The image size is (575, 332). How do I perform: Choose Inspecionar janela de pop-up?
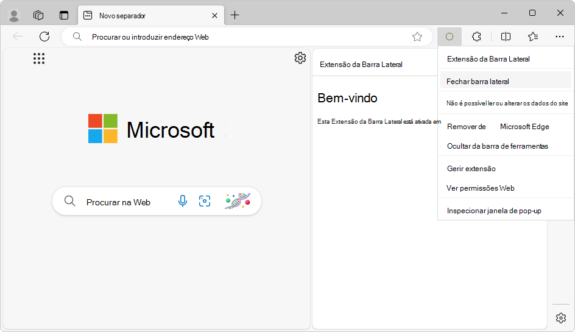(506, 211)
